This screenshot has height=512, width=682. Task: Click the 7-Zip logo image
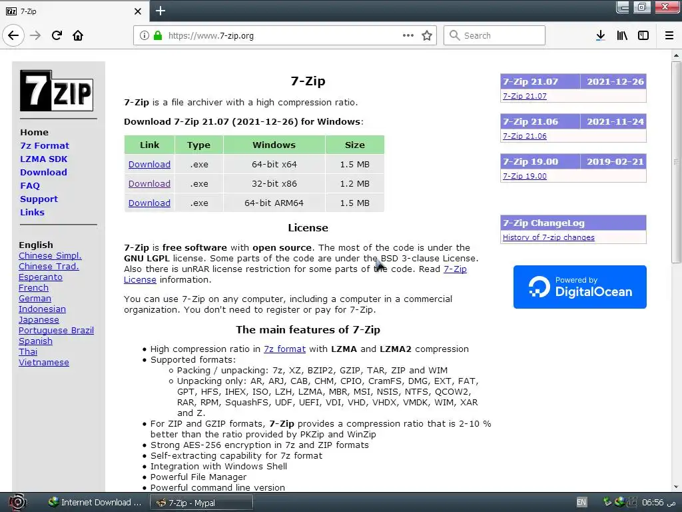click(57, 91)
